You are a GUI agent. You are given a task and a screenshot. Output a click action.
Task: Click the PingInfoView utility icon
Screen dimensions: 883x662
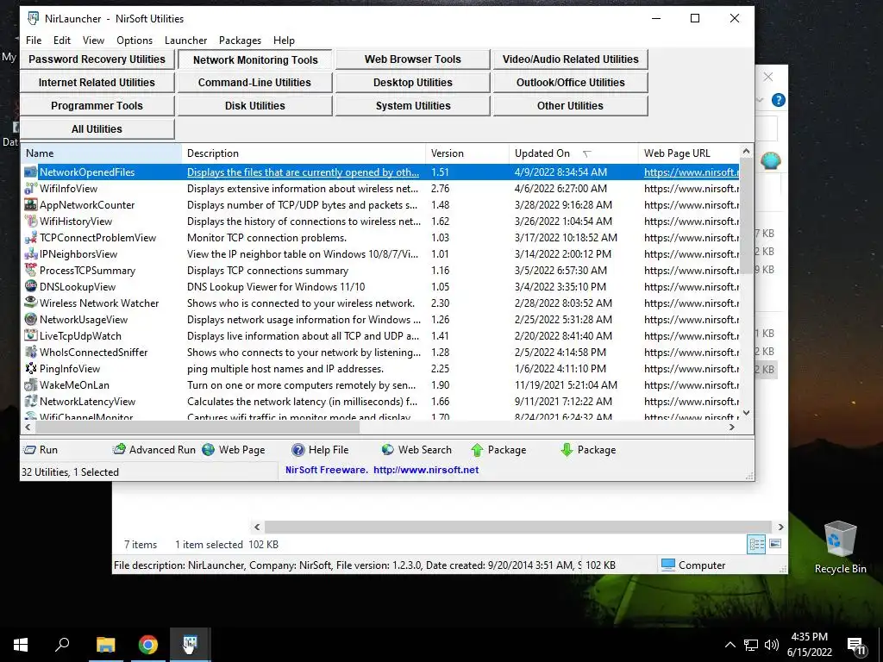pos(30,369)
